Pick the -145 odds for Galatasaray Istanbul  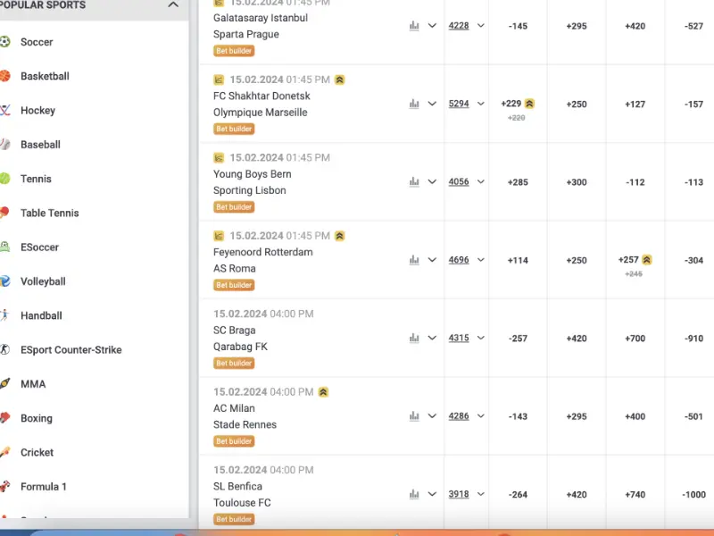pos(518,26)
